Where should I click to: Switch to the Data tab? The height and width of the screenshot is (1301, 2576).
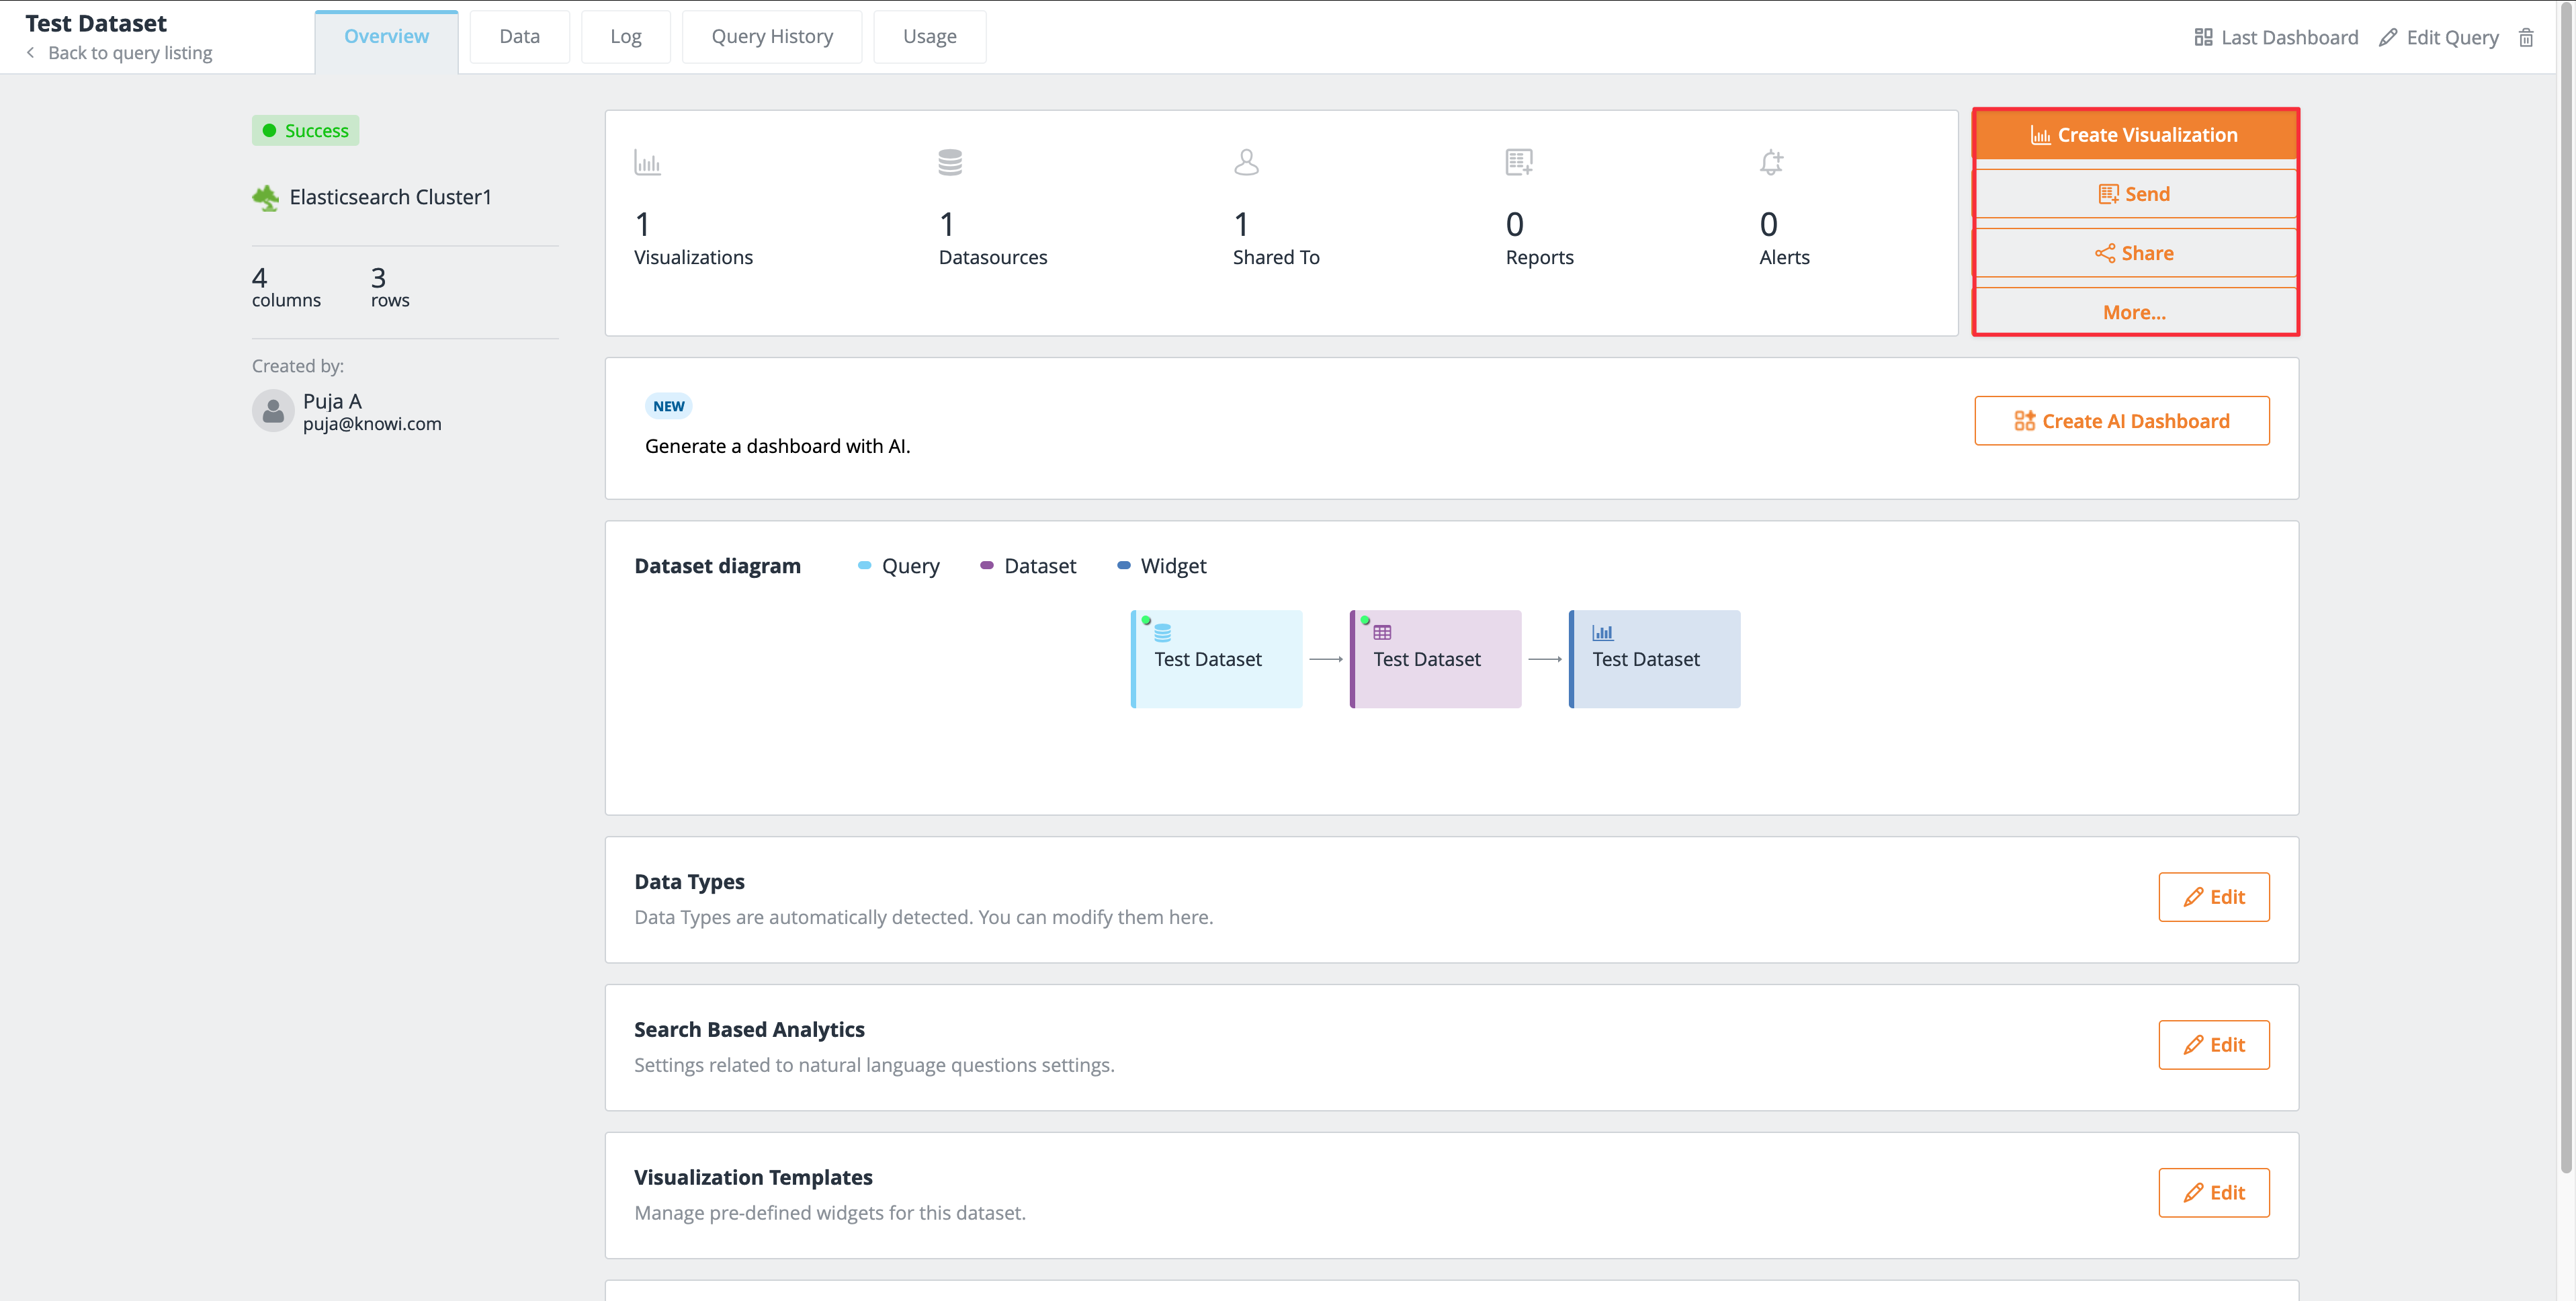point(519,35)
